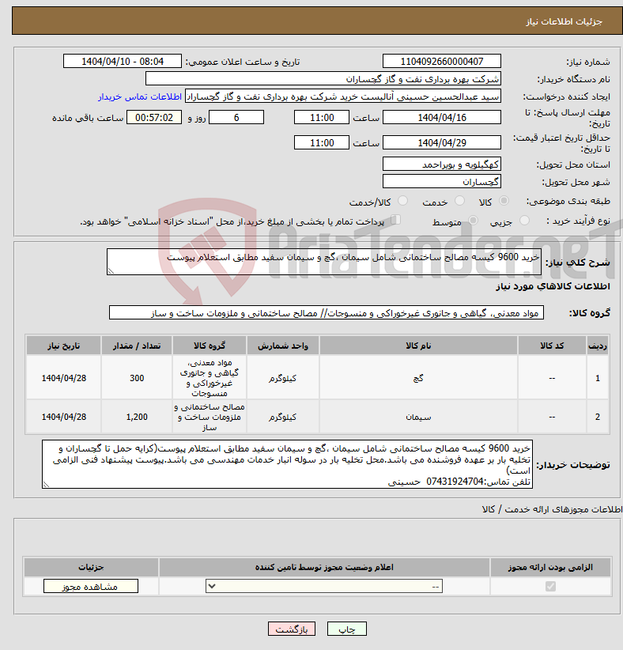This screenshot has width=623, height=650.
Task: Click the سیمان row date 1404/04/28
Action: coord(64,417)
